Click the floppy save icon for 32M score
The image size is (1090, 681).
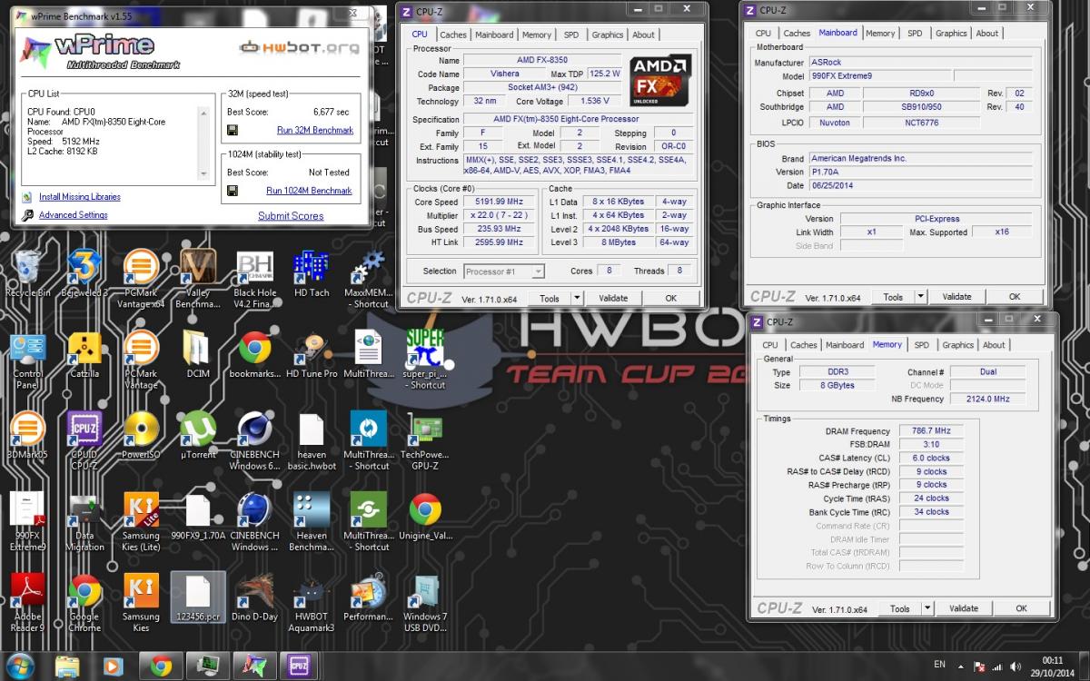(x=233, y=130)
